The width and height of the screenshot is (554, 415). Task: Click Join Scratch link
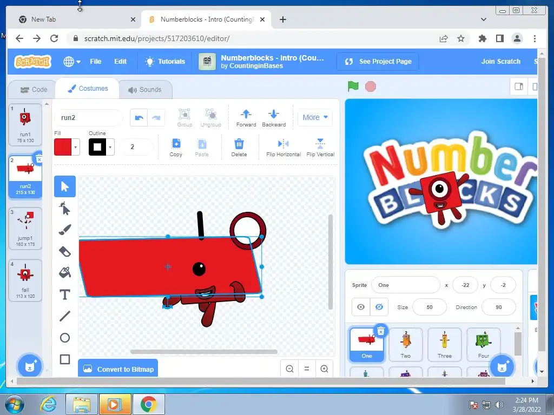(500, 62)
